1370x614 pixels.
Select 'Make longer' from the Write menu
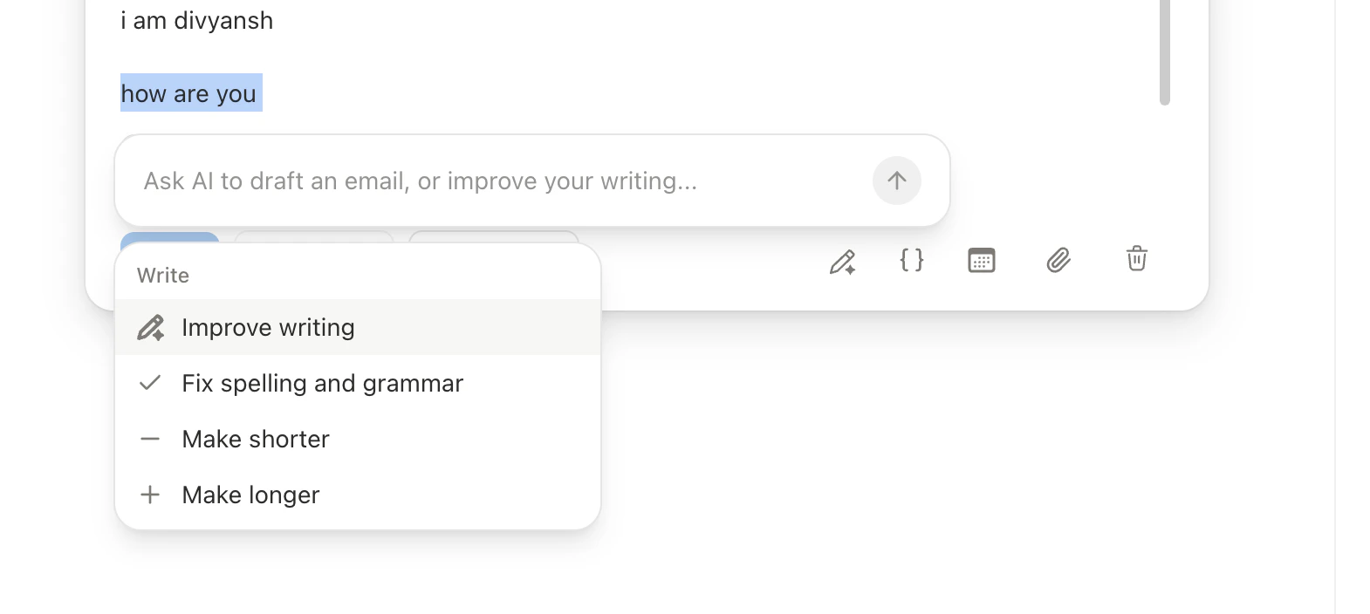pos(250,495)
